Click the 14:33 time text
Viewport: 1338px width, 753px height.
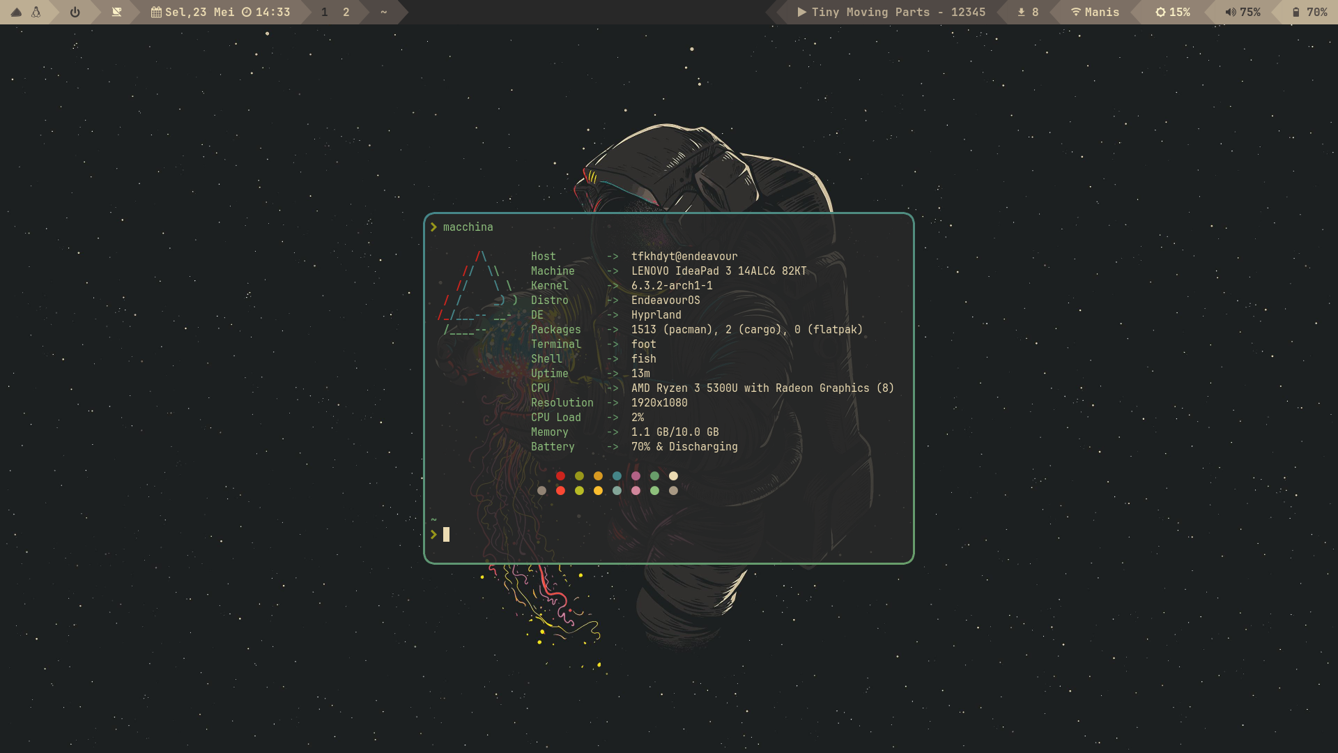tap(272, 12)
